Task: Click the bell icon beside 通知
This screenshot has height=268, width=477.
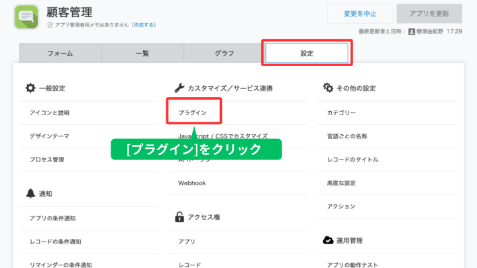Action: (30, 193)
